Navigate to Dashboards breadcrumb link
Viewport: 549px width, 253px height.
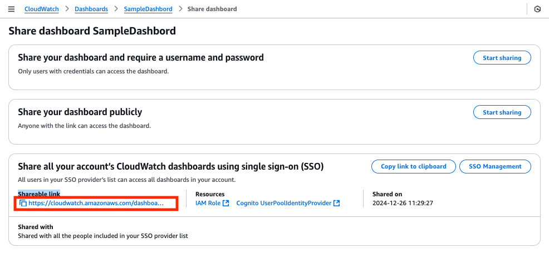[x=91, y=9]
